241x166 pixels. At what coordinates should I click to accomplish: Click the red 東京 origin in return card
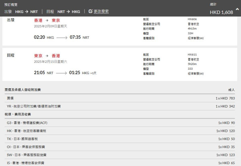38,56
